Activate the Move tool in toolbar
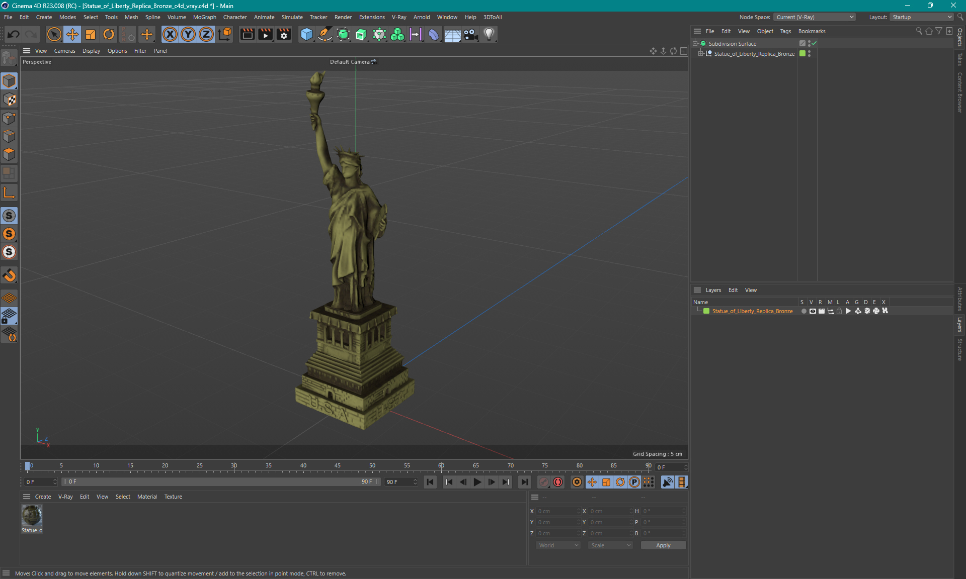Image resolution: width=966 pixels, height=579 pixels. [x=72, y=34]
